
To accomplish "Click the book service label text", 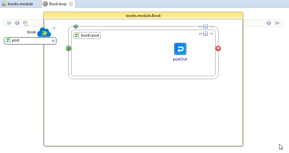I will [32, 32].
